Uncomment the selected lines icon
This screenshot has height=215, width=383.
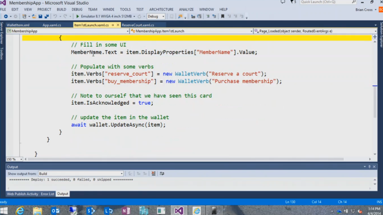click(214, 16)
